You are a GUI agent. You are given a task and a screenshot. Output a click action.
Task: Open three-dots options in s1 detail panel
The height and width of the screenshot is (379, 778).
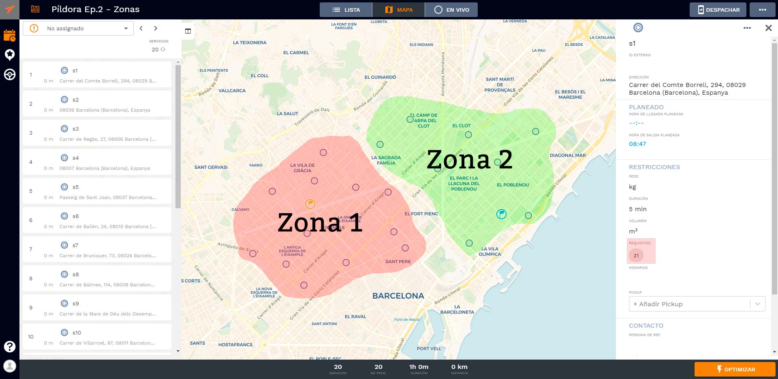747,28
